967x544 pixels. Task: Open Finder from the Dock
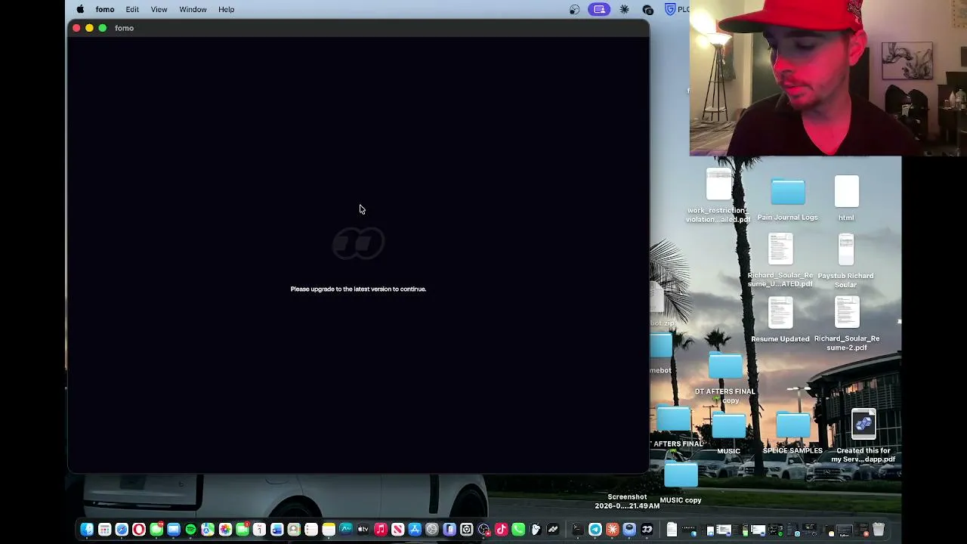click(87, 530)
